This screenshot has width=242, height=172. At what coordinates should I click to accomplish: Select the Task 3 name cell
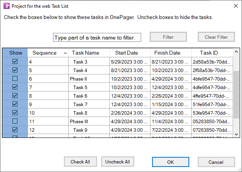tap(89, 62)
